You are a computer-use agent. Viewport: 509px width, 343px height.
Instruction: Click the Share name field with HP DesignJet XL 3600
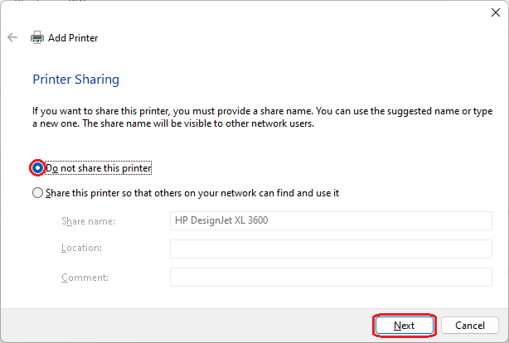coord(331,220)
